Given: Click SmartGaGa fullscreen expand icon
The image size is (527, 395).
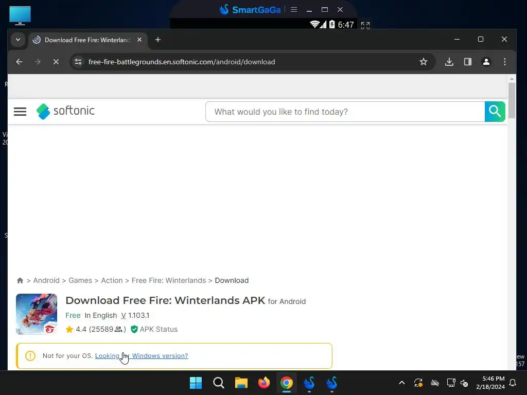Looking at the screenshot, I should click(x=365, y=25).
